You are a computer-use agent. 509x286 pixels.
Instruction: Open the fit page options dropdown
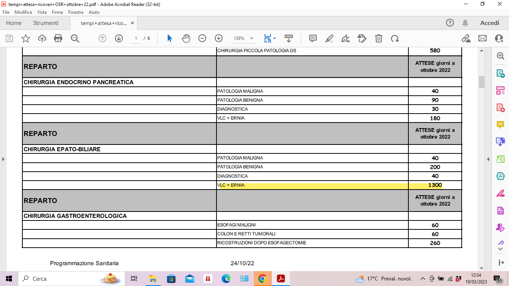point(274,38)
